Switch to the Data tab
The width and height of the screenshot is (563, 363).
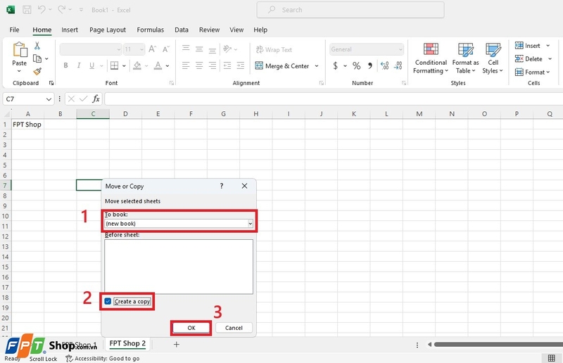(x=182, y=30)
